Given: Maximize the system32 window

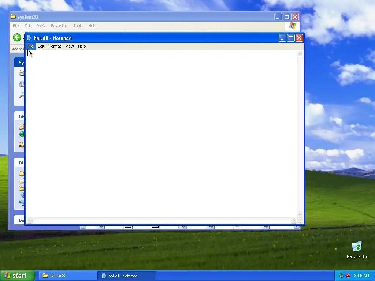Looking at the screenshot, I should tap(286, 17).
